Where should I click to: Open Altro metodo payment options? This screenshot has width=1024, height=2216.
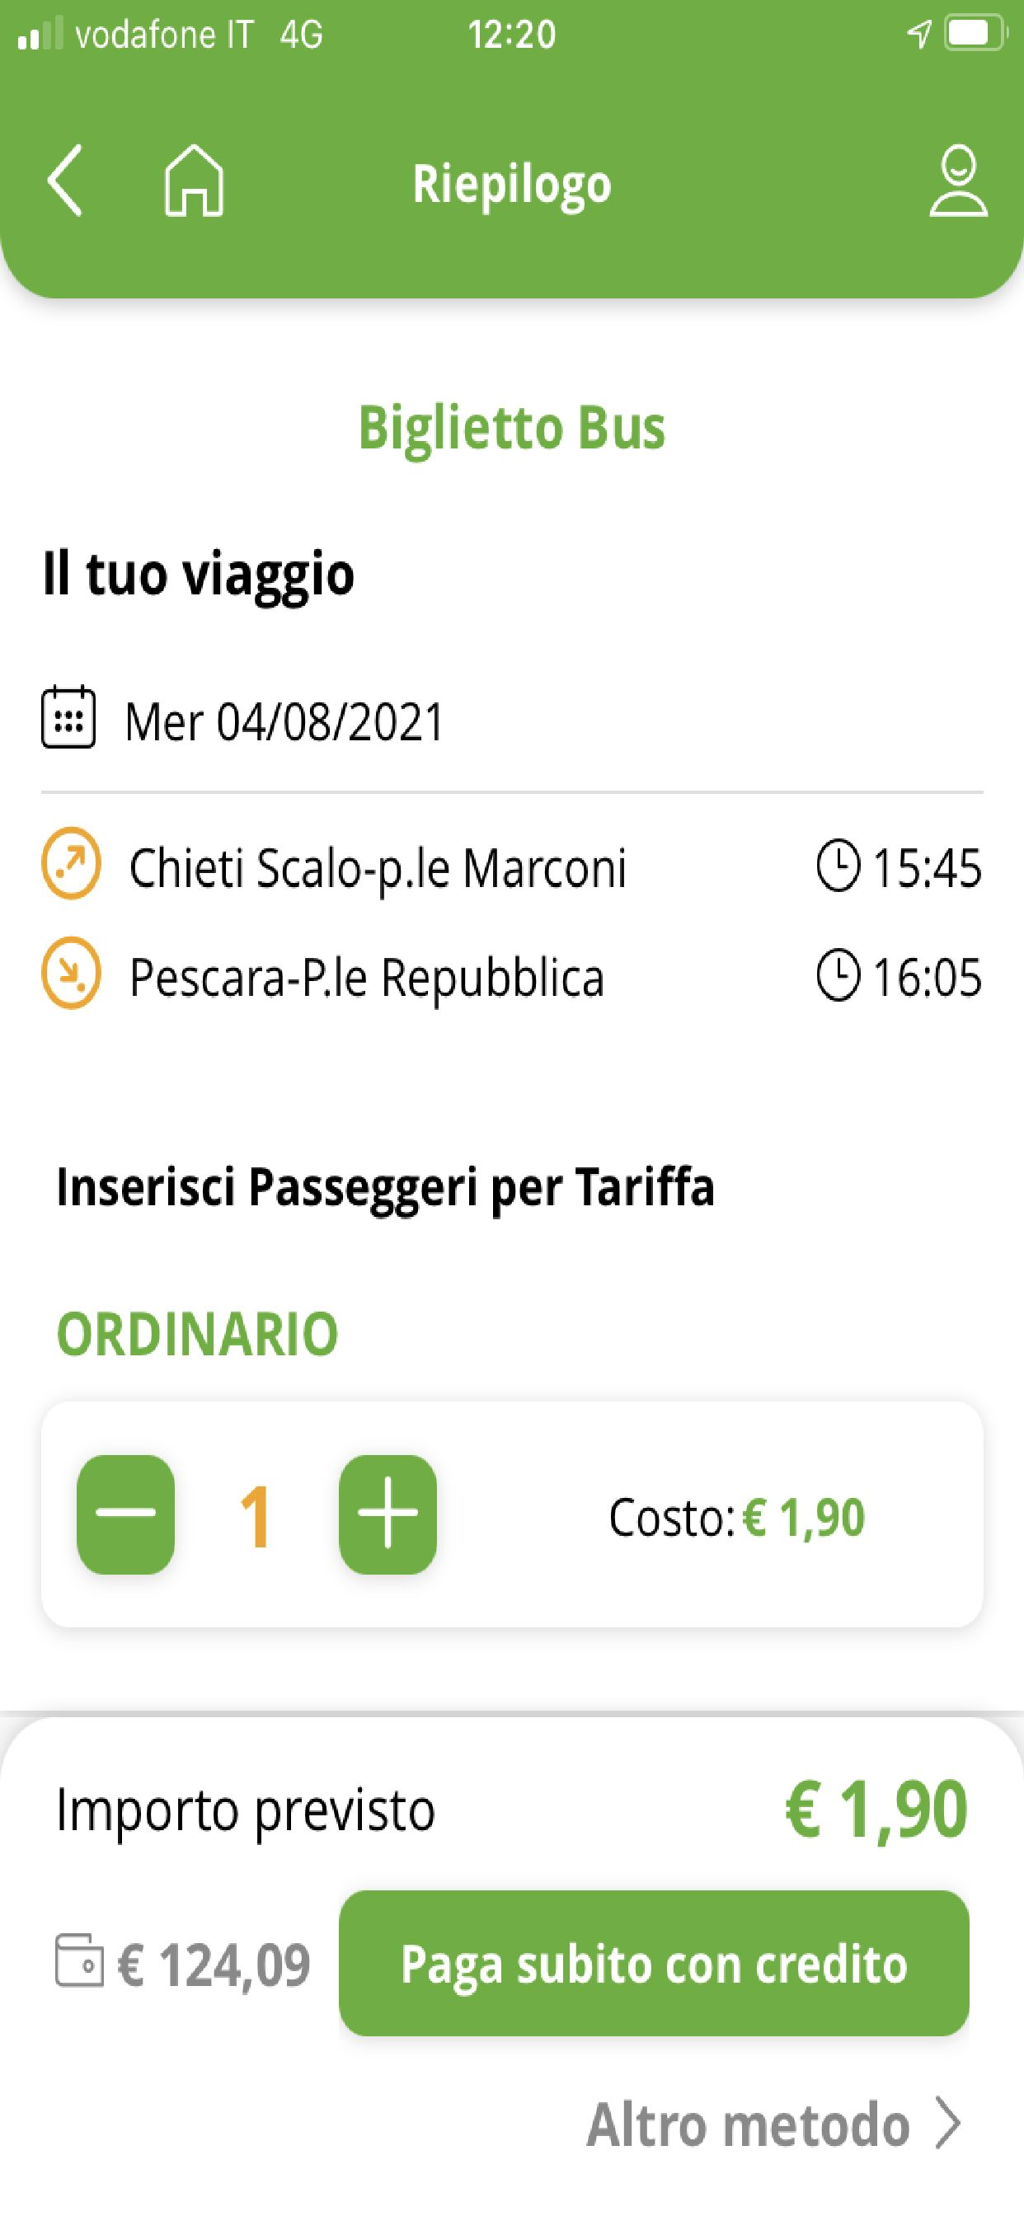click(x=748, y=2124)
